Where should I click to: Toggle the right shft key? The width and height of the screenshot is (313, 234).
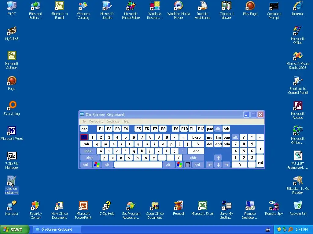pos(193,158)
